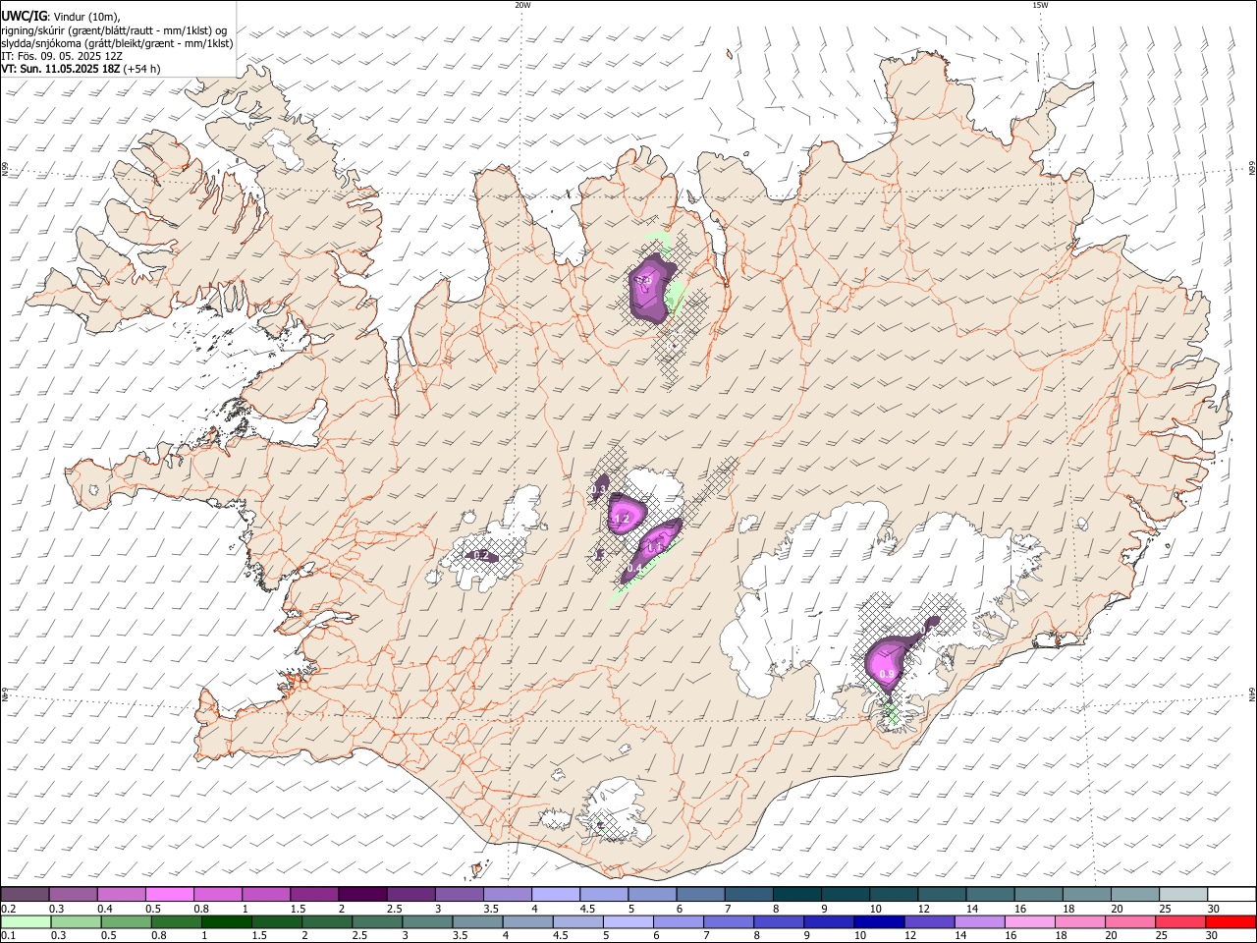Pick the navy blue swatch between 10 and 12
This screenshot has height=943, width=1257.
[x=879, y=922]
